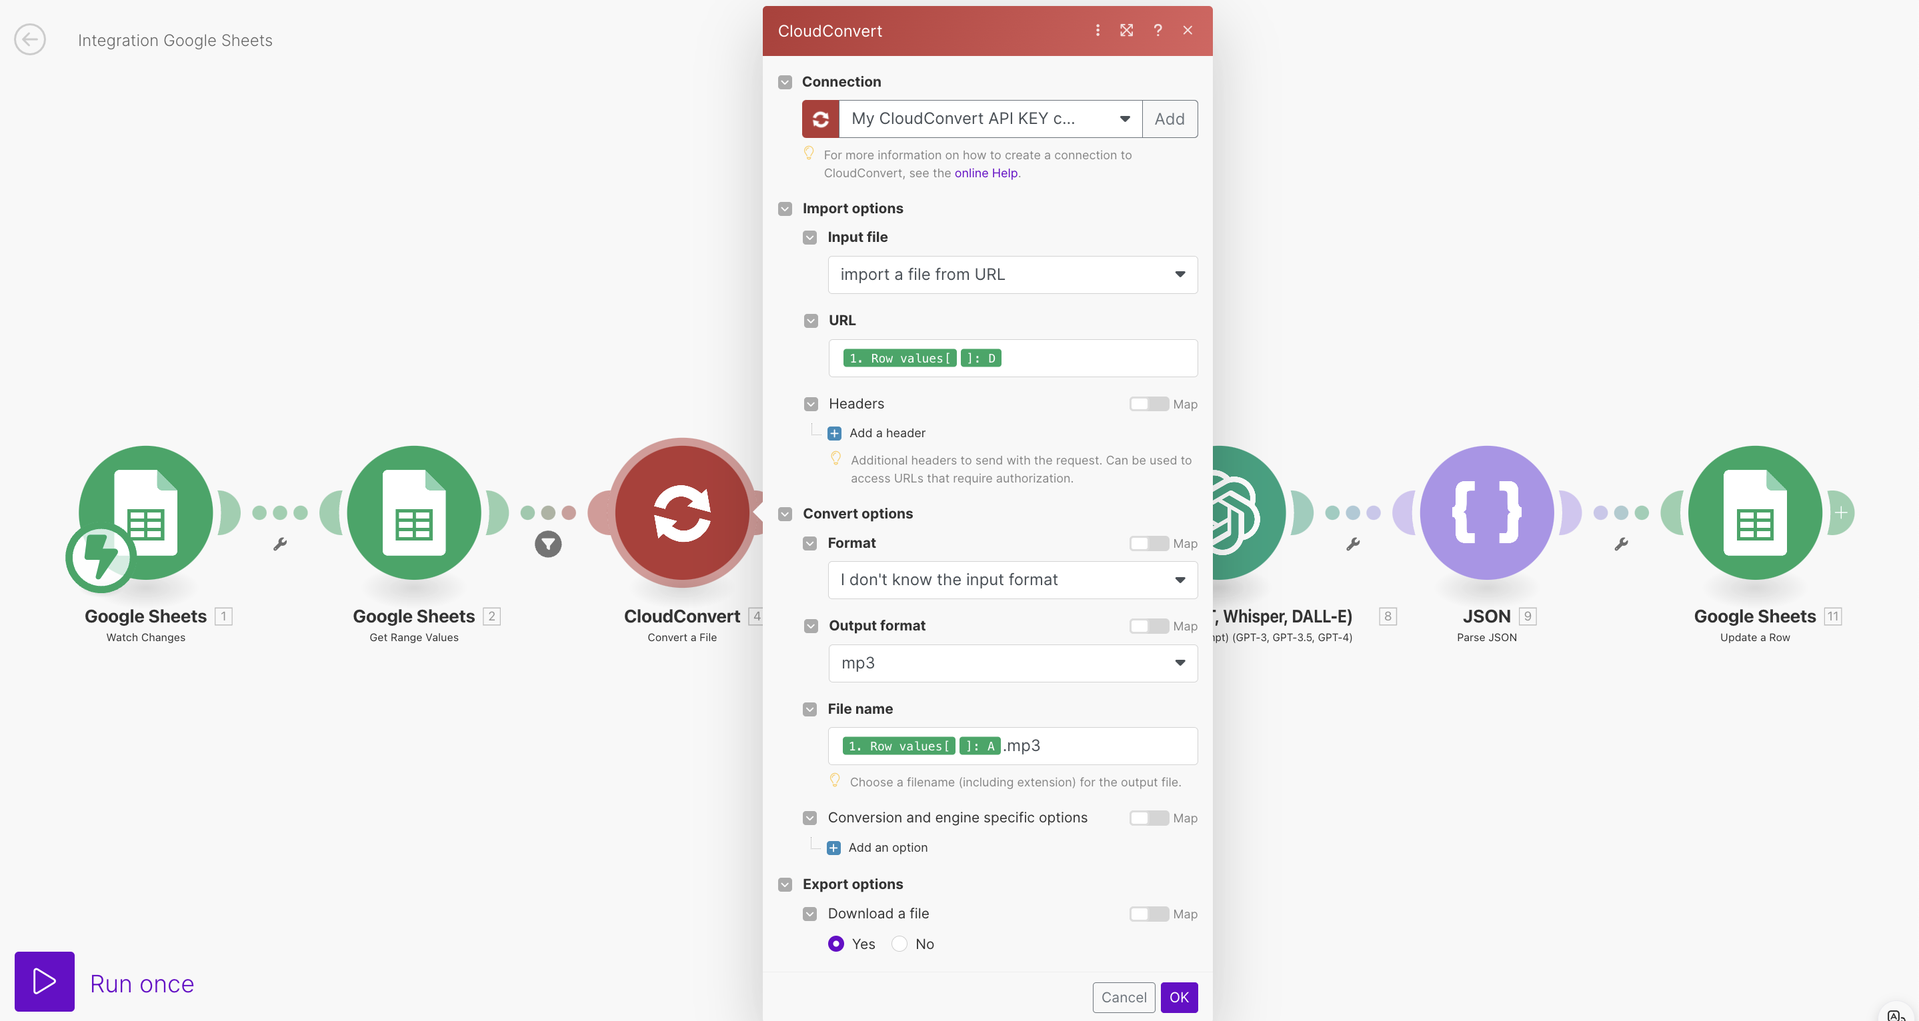Click Add an option
Image resolution: width=1919 pixels, height=1021 pixels.
[x=888, y=848]
